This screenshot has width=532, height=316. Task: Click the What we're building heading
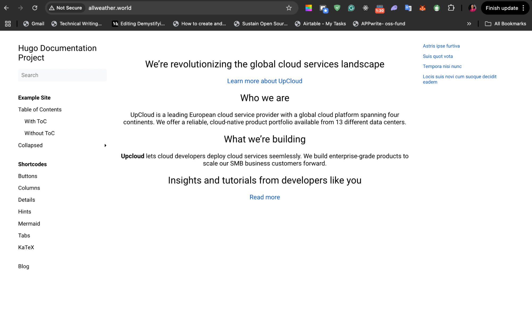(265, 139)
